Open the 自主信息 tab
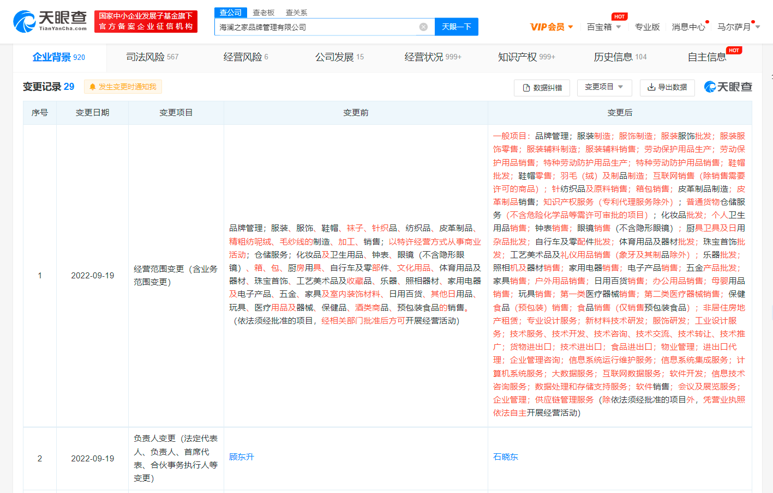The height and width of the screenshot is (493, 773). tap(707, 57)
